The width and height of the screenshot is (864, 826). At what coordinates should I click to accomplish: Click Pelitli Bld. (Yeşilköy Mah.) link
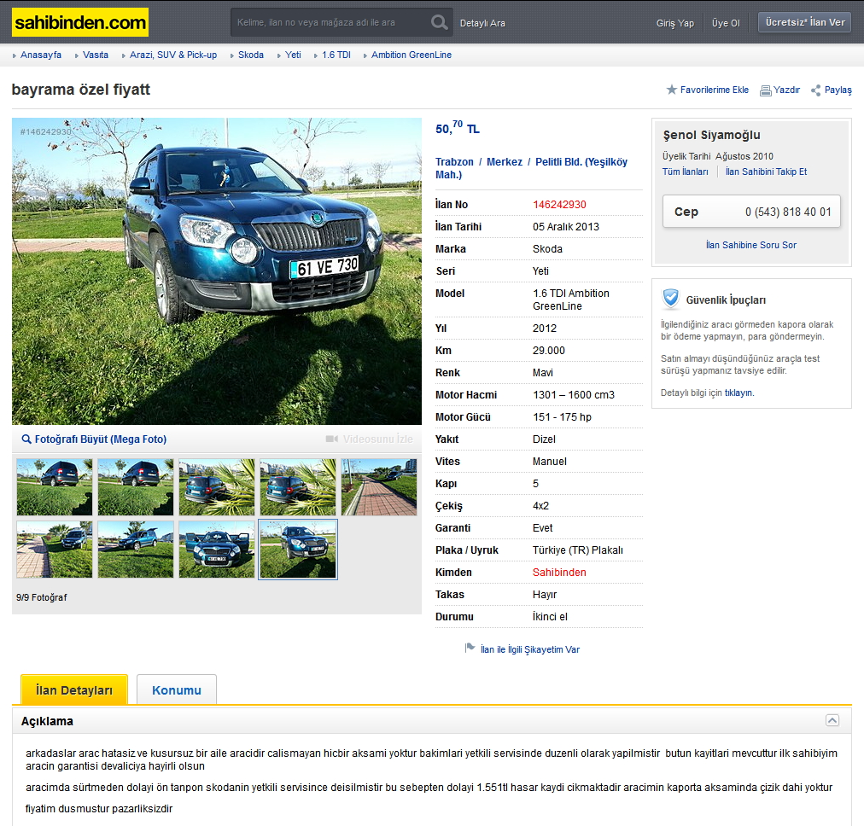click(581, 162)
